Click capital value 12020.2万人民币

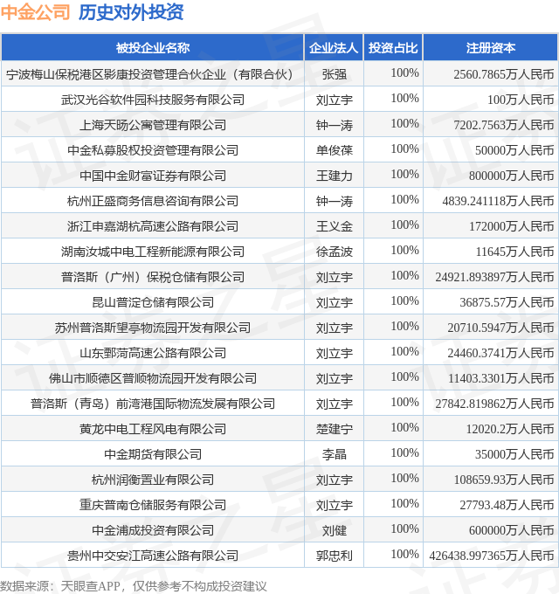(510, 429)
